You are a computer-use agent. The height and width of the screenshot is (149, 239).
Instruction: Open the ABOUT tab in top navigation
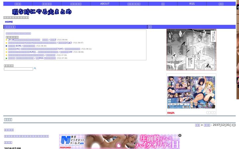coord(105,4)
